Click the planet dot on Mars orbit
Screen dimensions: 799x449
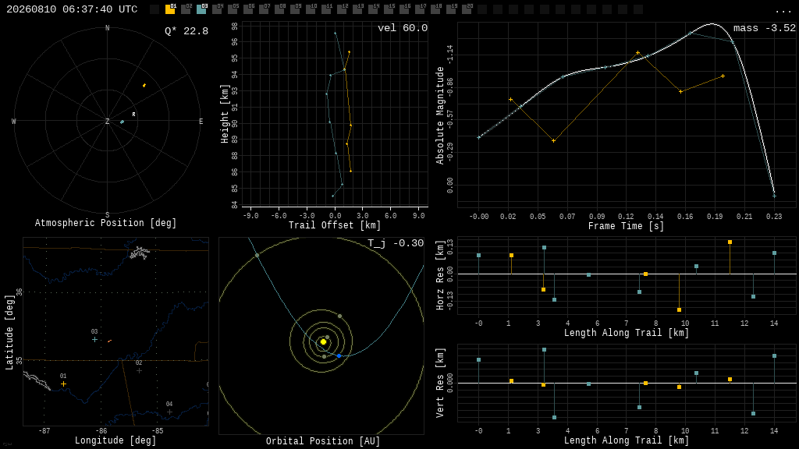(x=340, y=316)
